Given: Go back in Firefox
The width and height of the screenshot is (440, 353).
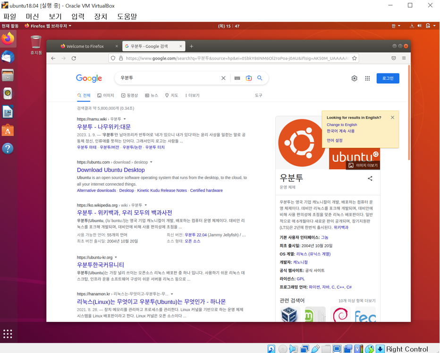Looking at the screenshot, I should [53, 58].
